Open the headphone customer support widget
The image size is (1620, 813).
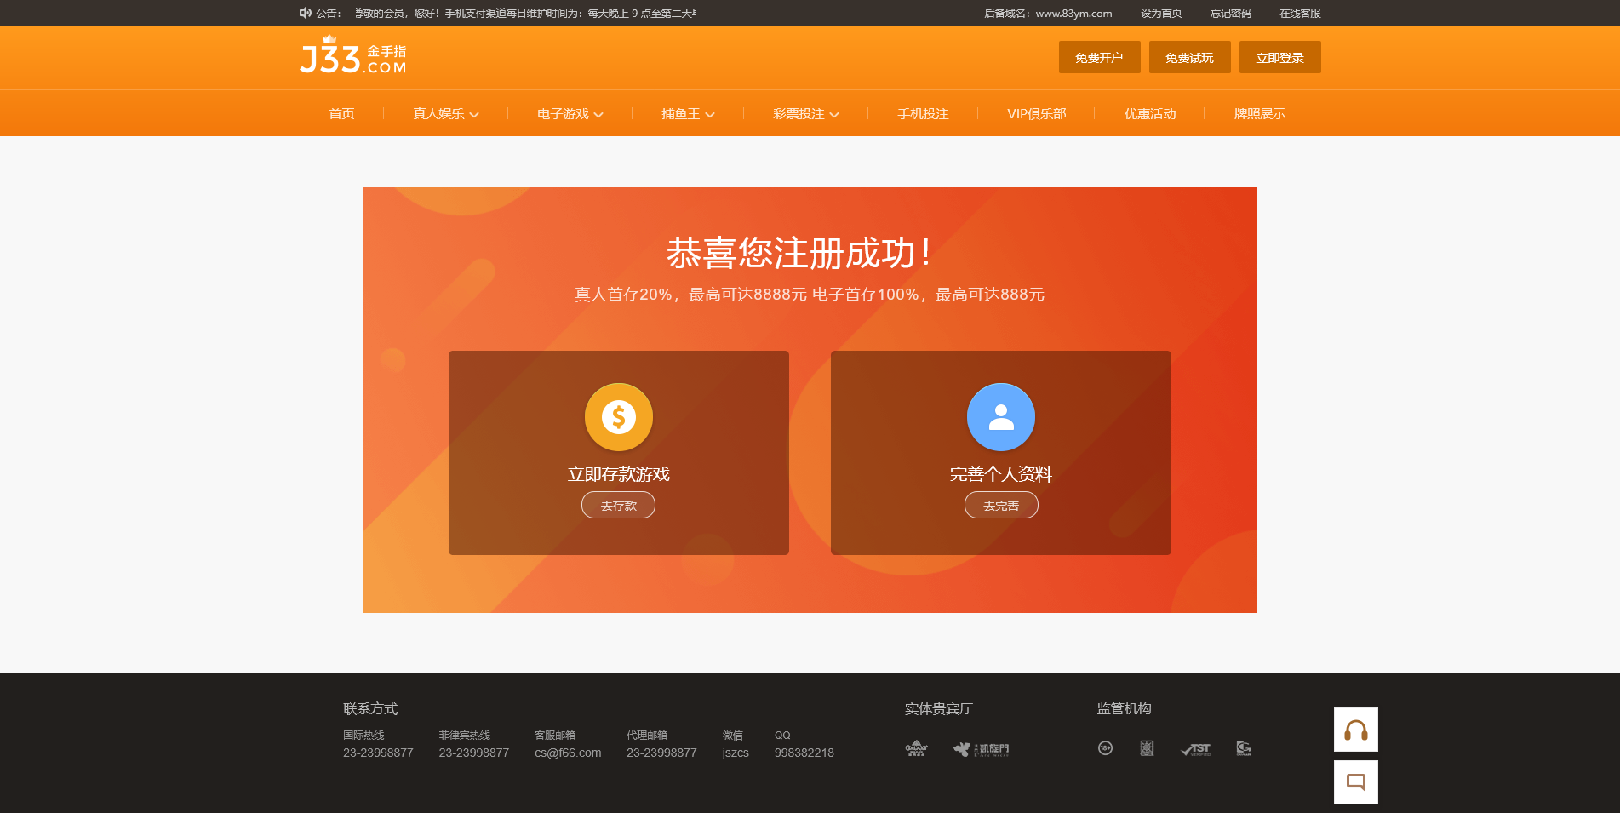1355,730
